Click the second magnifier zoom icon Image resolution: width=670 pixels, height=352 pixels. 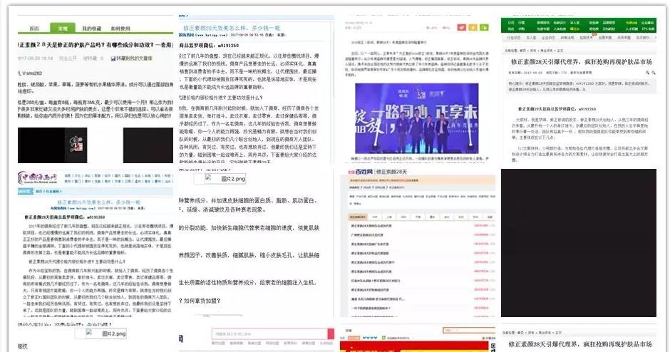click(x=654, y=73)
